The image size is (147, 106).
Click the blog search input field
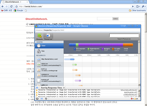105,19
